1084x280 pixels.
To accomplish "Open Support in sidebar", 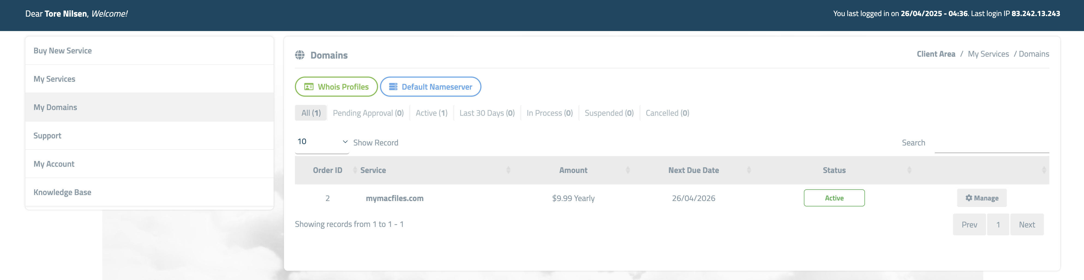I will [149, 136].
